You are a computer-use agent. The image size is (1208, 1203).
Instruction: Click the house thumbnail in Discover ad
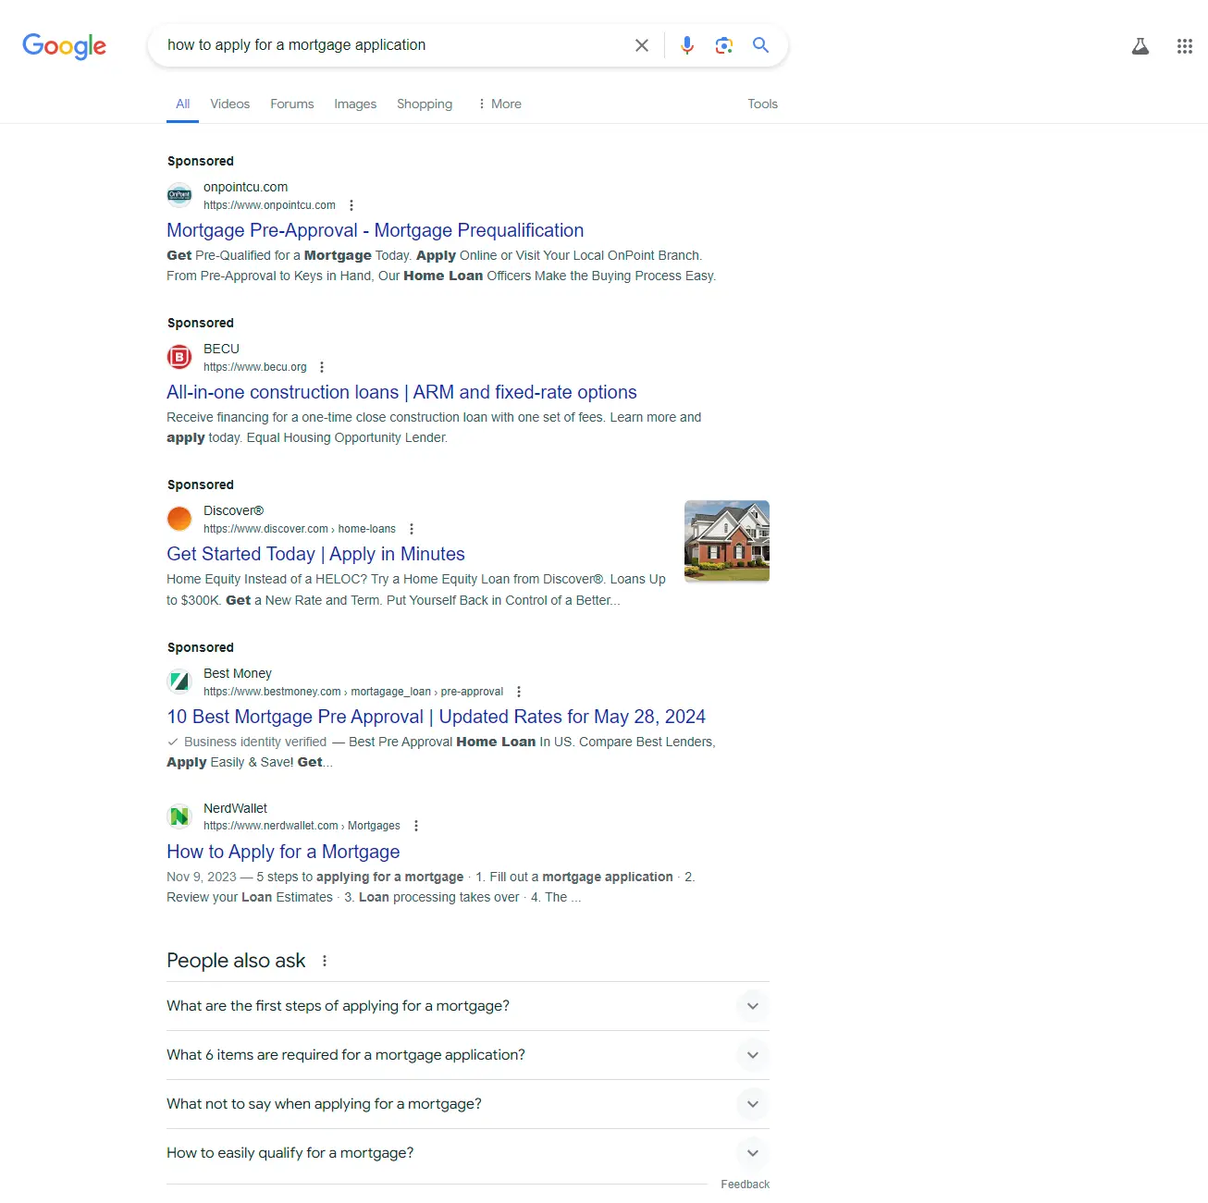(727, 541)
